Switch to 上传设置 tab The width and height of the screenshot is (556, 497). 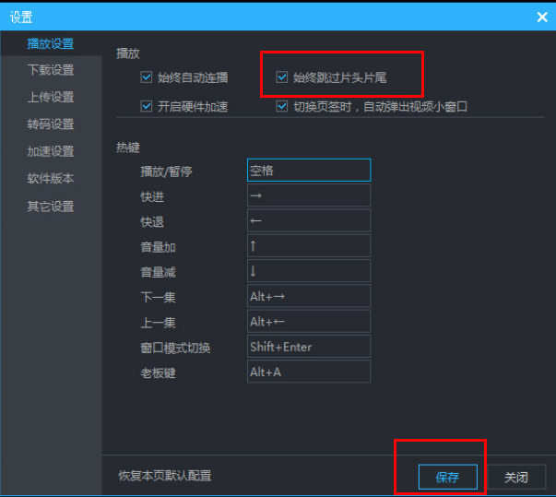51,97
